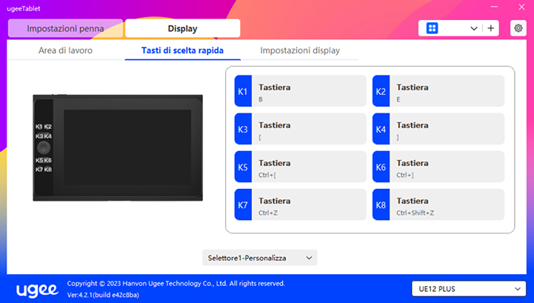Click the K2 shortcut key badge
Image resolution: width=534 pixels, height=303 pixels.
[381, 91]
